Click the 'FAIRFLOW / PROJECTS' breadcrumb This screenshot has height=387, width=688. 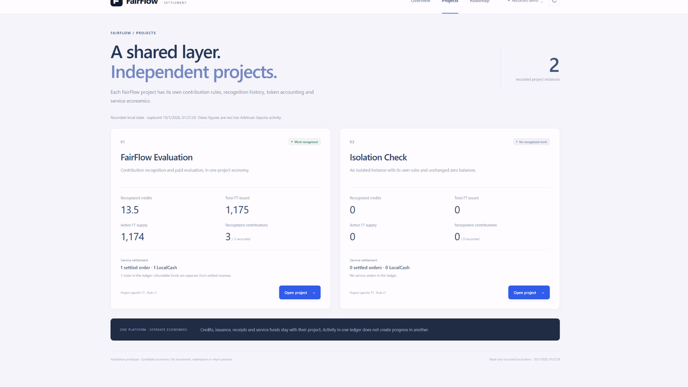[x=133, y=33]
